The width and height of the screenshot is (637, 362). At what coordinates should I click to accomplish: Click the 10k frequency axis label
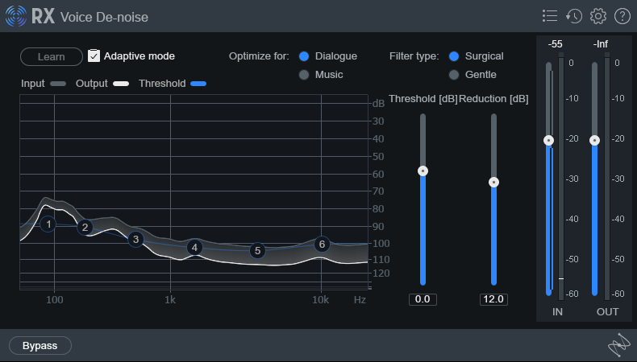coord(321,299)
